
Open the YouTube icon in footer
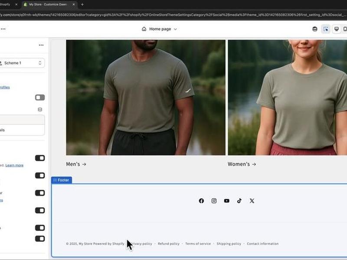(226, 201)
